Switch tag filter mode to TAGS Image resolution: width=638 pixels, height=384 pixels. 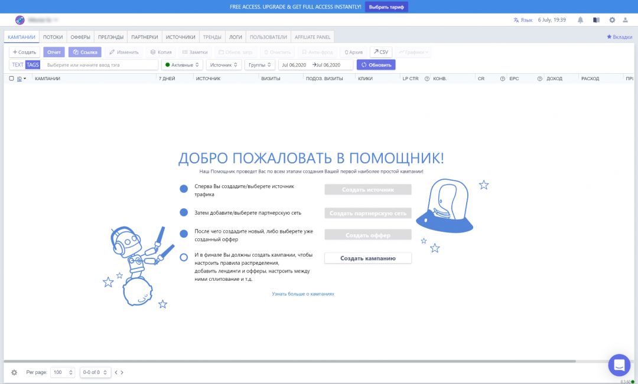click(x=32, y=64)
